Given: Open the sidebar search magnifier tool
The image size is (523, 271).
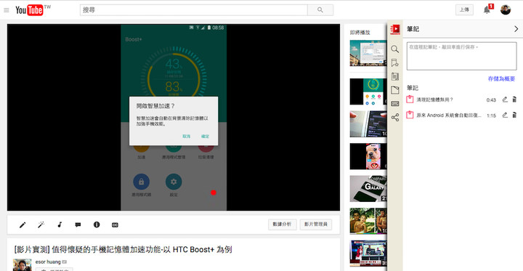Looking at the screenshot, I should (395, 49).
